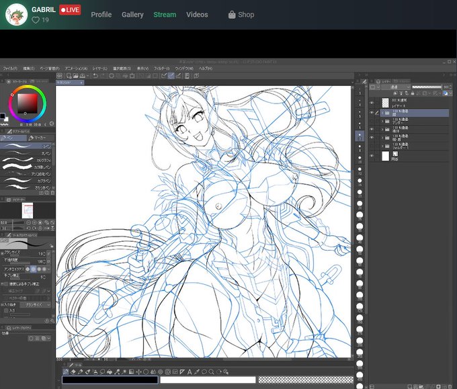This screenshot has width=457, height=389.
Task: Select the Gペン brush at top of list
Action: point(26,146)
